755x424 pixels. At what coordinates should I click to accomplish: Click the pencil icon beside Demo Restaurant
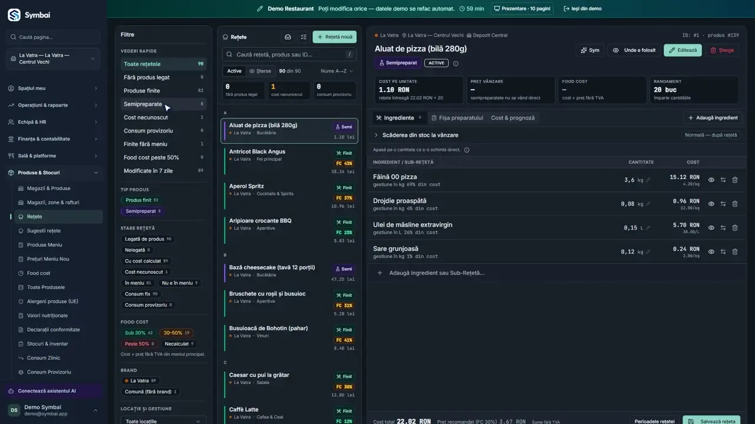point(260,9)
